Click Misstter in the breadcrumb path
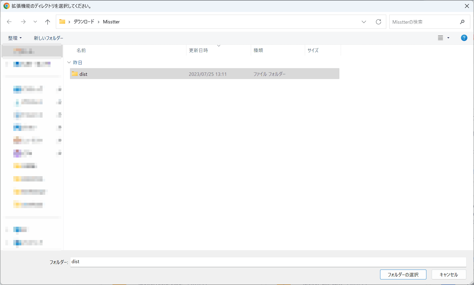The height and width of the screenshot is (285, 474). click(x=111, y=22)
